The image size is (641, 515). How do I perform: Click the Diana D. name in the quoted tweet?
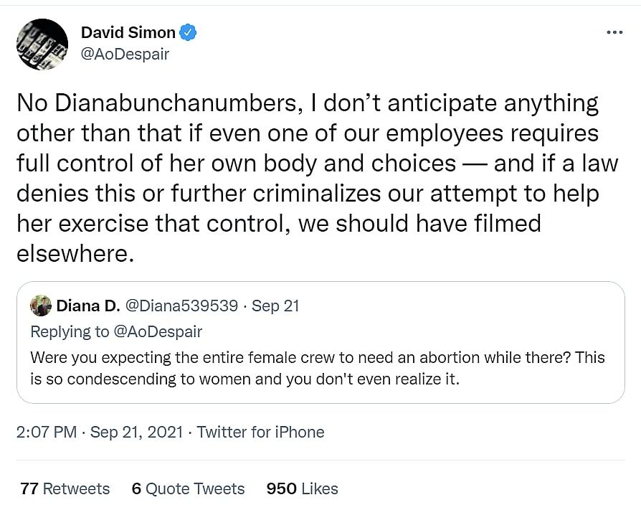point(87,306)
